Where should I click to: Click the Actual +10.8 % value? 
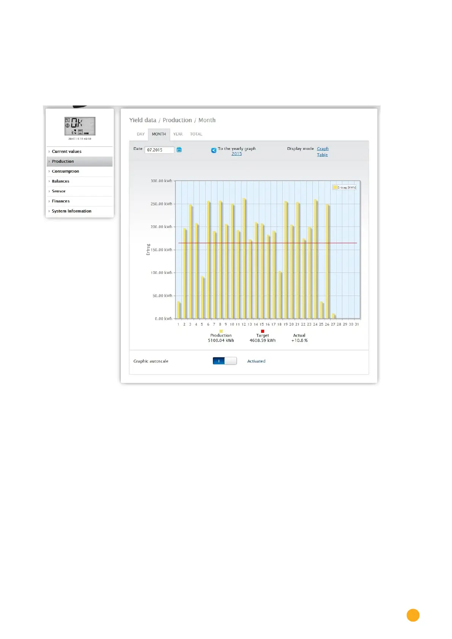pyautogui.click(x=299, y=340)
